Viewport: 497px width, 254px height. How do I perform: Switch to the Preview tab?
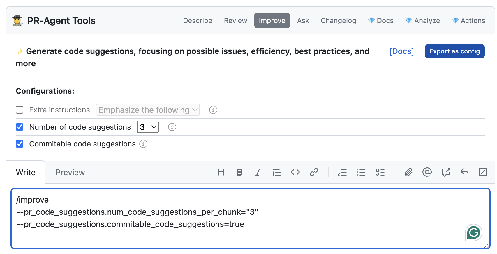click(x=70, y=172)
